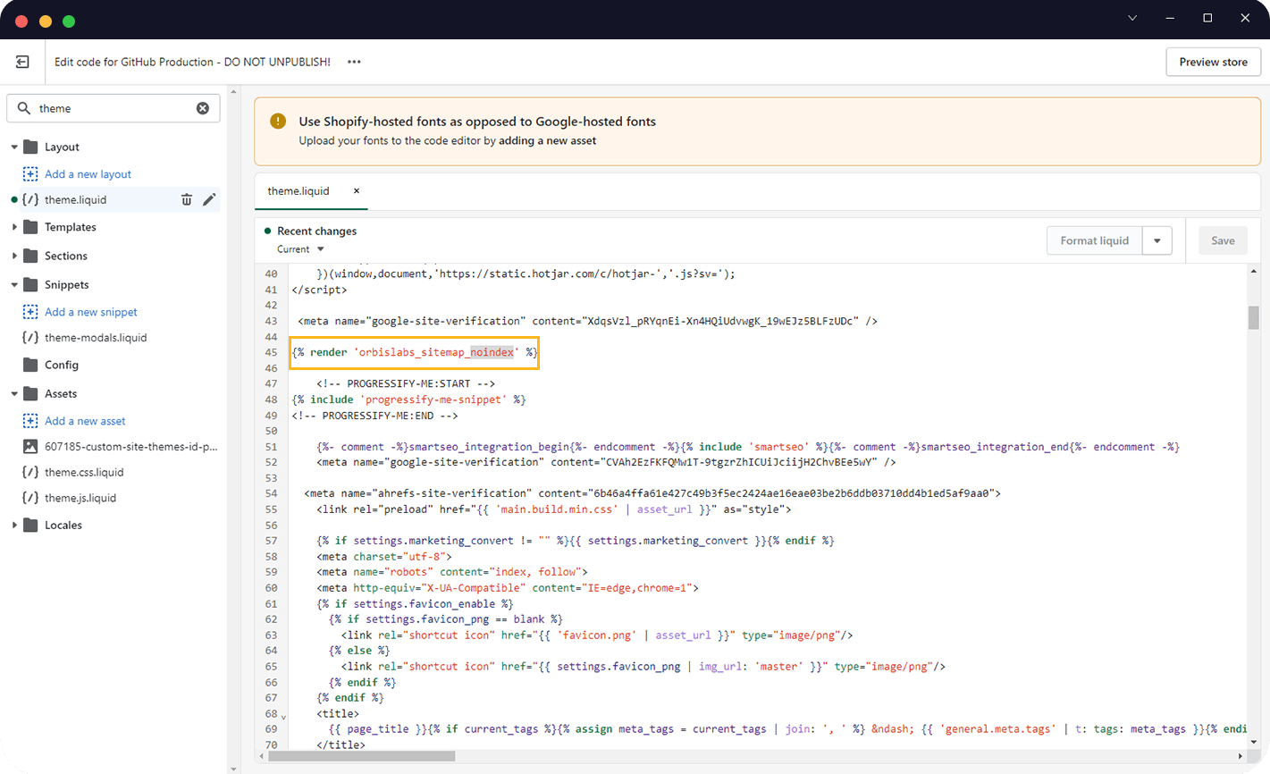The height and width of the screenshot is (774, 1270).
Task: Open the Add a new layout link
Action: click(88, 174)
